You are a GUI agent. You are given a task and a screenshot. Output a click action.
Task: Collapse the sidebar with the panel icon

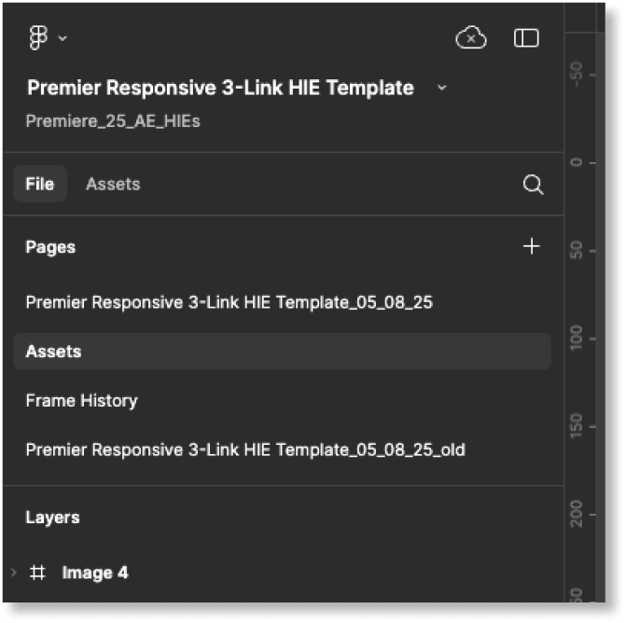(x=527, y=37)
